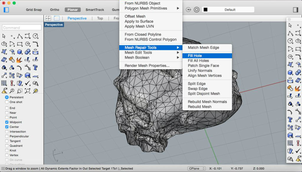
Task: Select the Box solid tool
Action: pyautogui.click(x=19, y=52)
